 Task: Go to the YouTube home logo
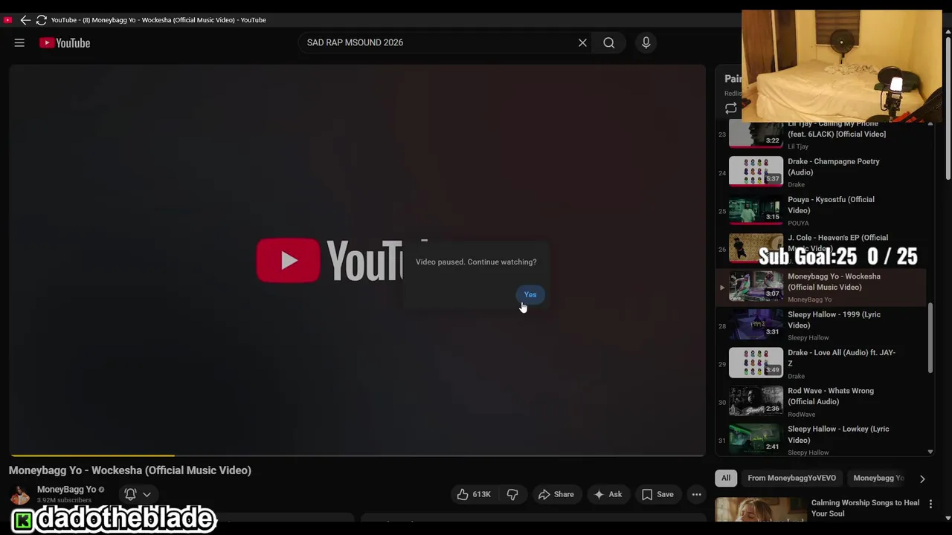point(65,43)
